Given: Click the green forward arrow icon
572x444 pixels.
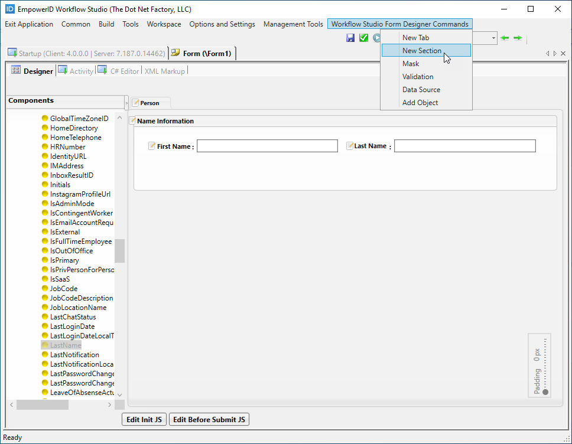Looking at the screenshot, I should tap(518, 38).
